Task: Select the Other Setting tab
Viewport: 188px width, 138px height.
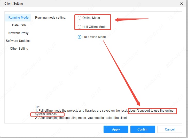Action: [19, 49]
